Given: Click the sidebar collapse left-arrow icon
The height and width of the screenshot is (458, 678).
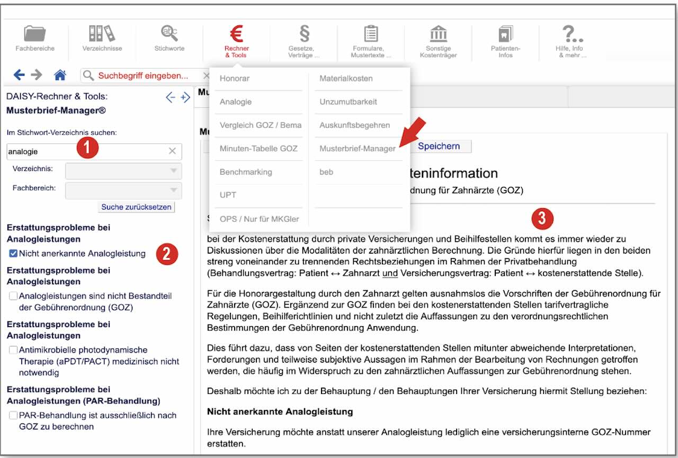Looking at the screenshot, I should click(171, 97).
